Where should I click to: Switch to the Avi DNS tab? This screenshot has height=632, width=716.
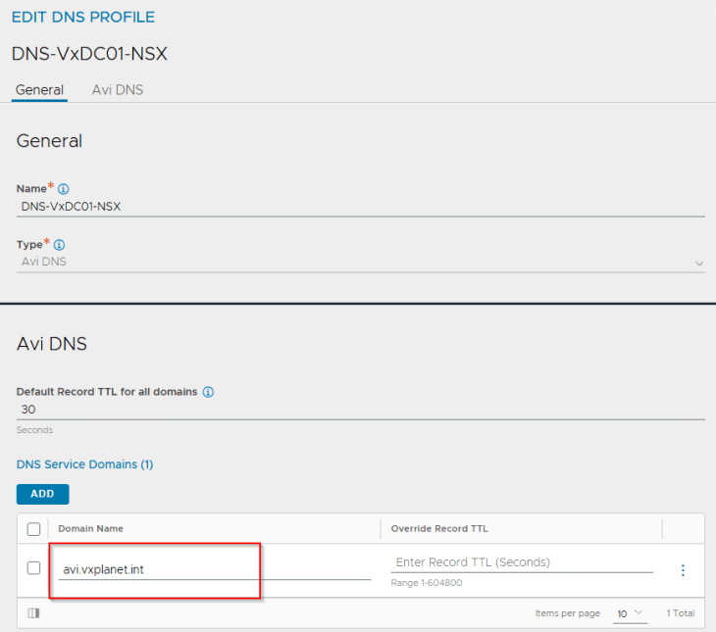click(117, 90)
